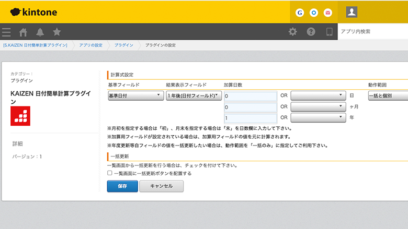Open bookmarks star icon
The image size is (408, 229).
point(56,32)
